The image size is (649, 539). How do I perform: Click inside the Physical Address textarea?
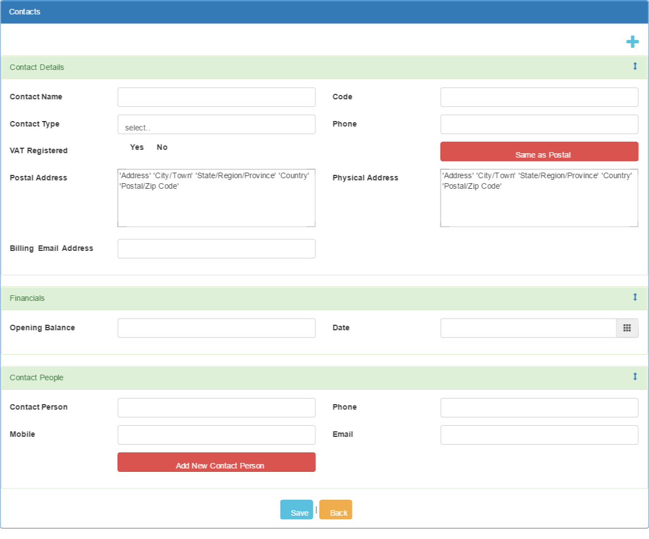tap(539, 198)
